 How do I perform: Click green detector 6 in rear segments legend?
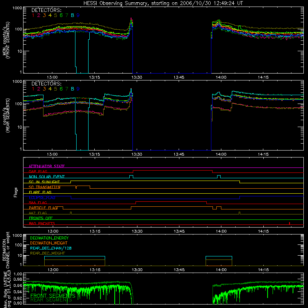61,89
